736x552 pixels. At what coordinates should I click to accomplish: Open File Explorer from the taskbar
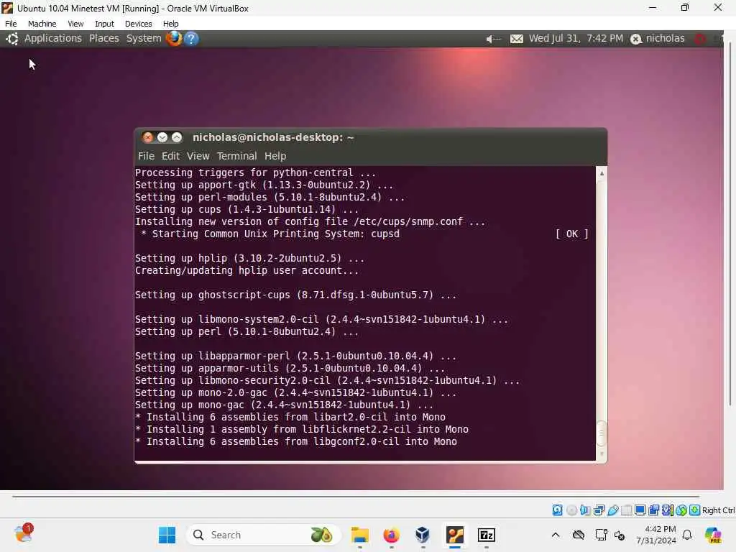click(x=360, y=535)
